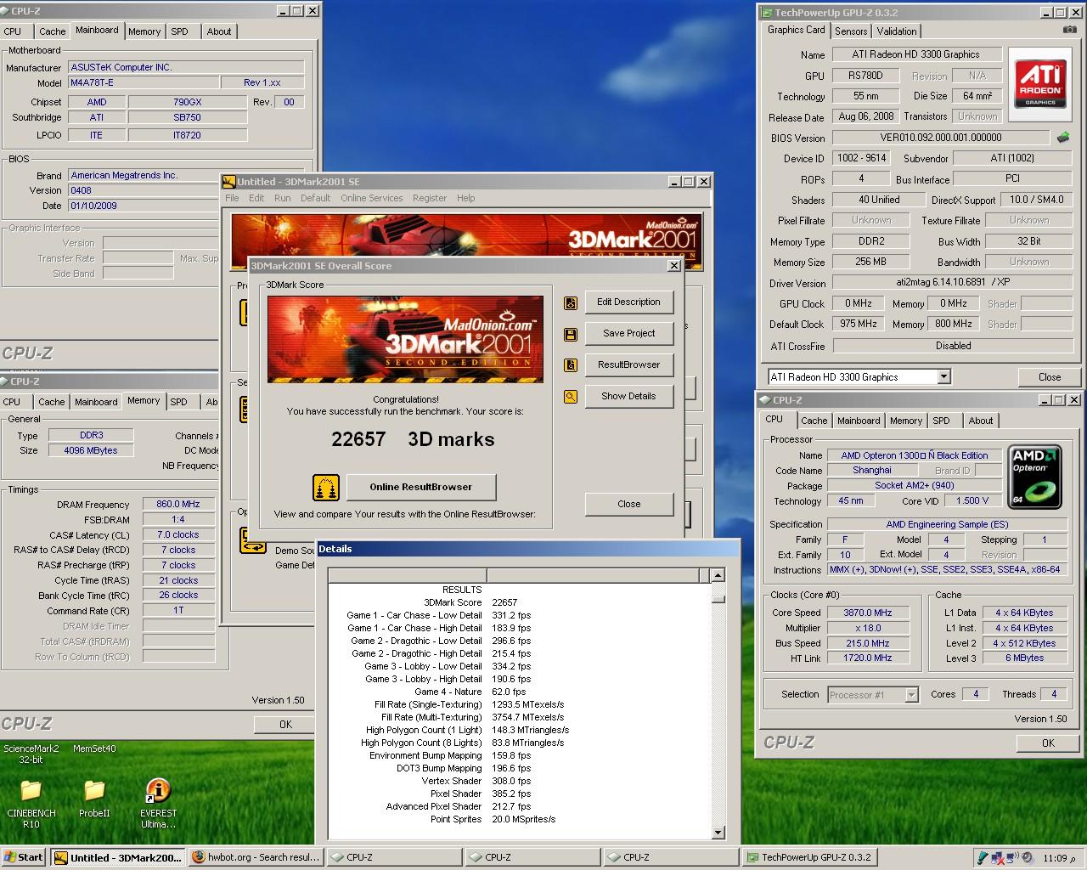Click the Show Details magnifier icon
This screenshot has height=870, width=1087.
(x=571, y=397)
